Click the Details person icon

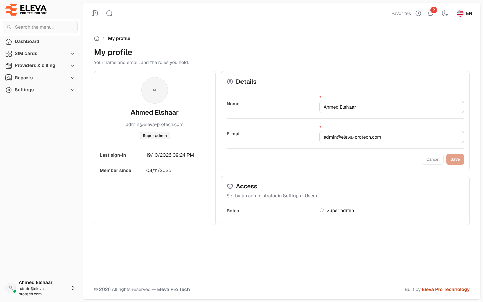[230, 82]
